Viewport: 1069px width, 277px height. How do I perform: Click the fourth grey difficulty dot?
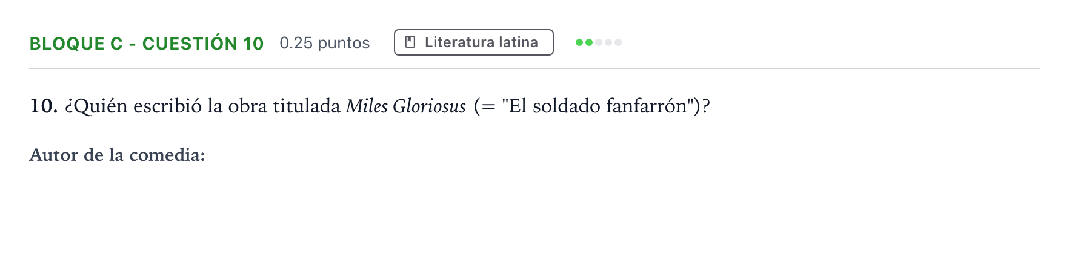coord(608,42)
